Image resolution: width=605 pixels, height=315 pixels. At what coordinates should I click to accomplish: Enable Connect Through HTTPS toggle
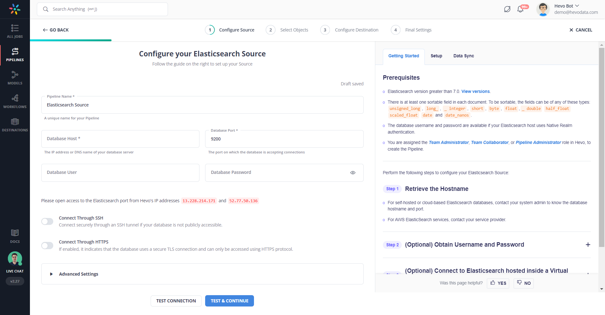(47, 245)
